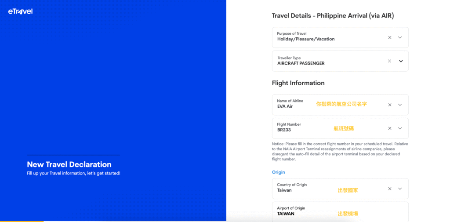The image size is (450, 222).
Task: Expand the Name of Airline dropdown chevron
Action: [400, 105]
